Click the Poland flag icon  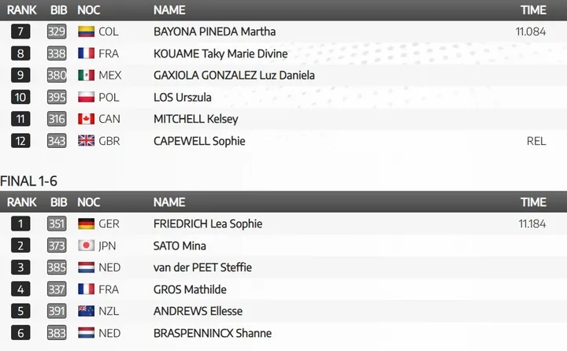pyautogui.click(x=87, y=98)
